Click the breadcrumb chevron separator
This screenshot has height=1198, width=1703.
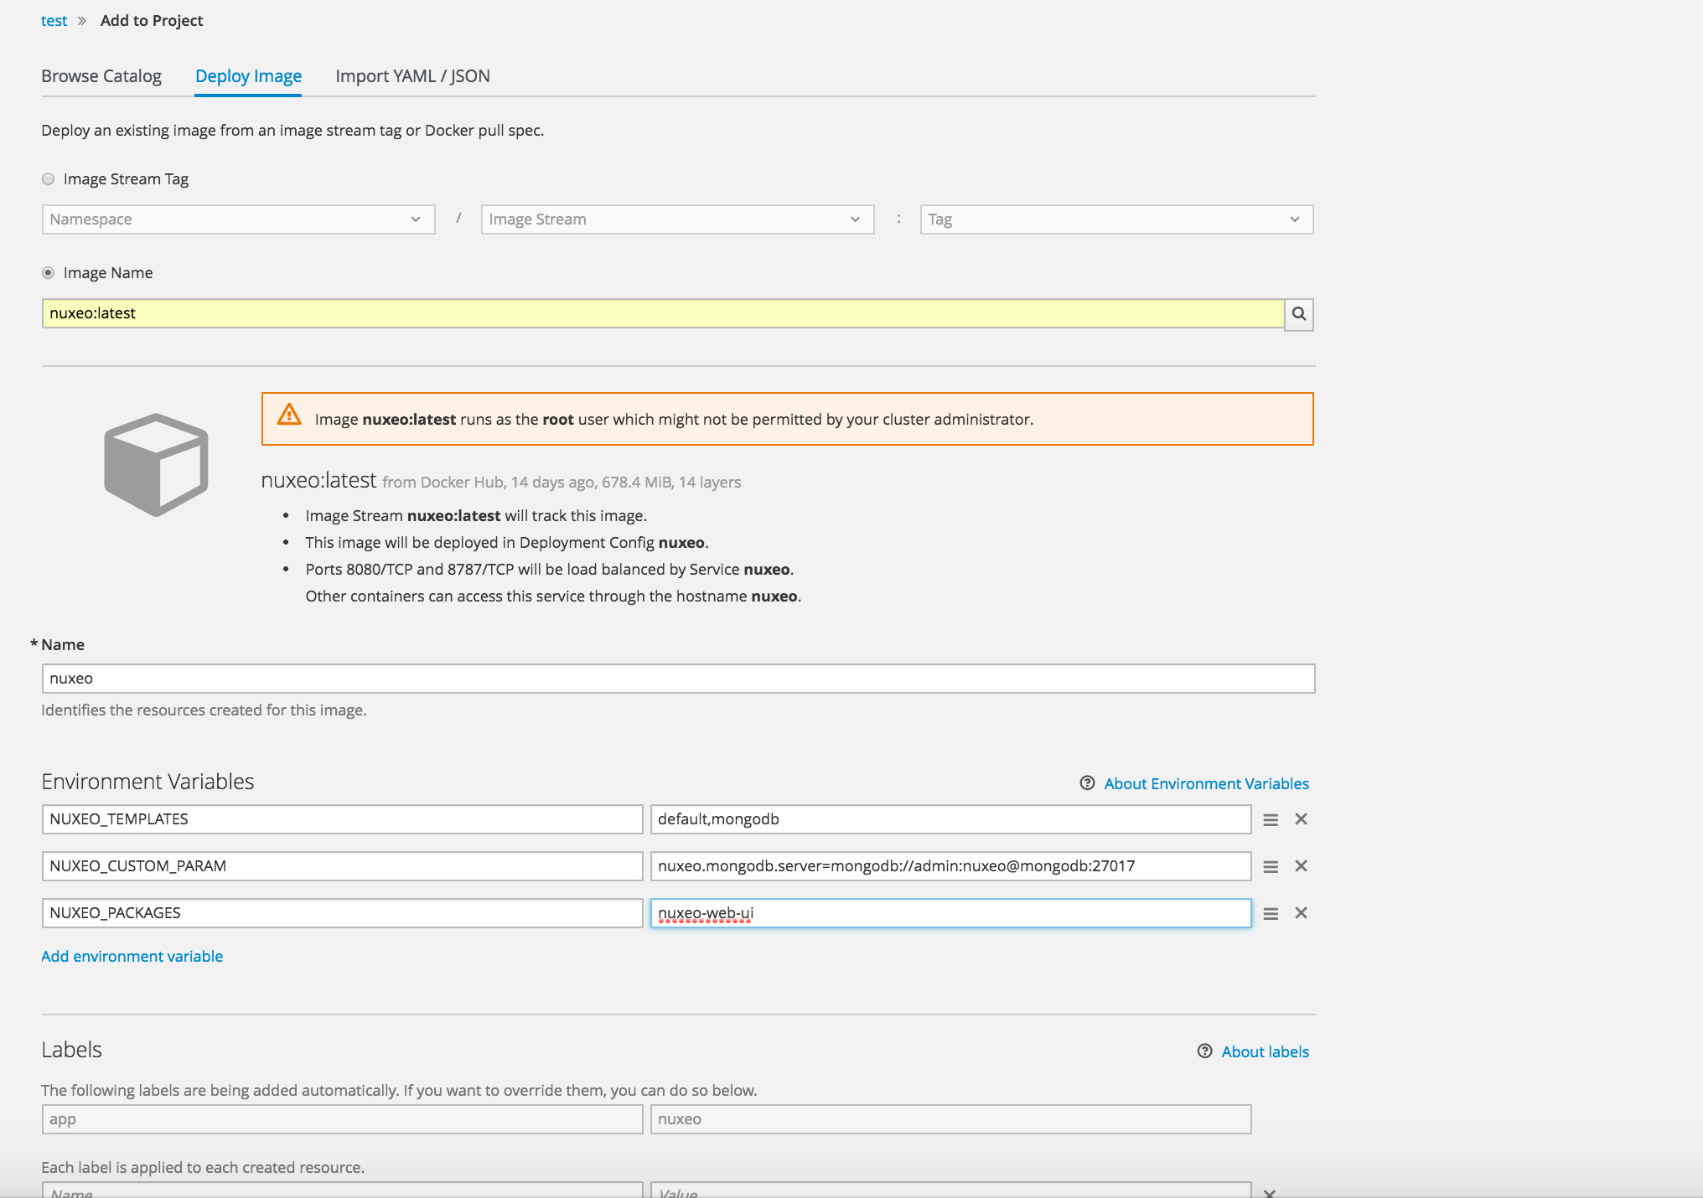[x=82, y=21]
